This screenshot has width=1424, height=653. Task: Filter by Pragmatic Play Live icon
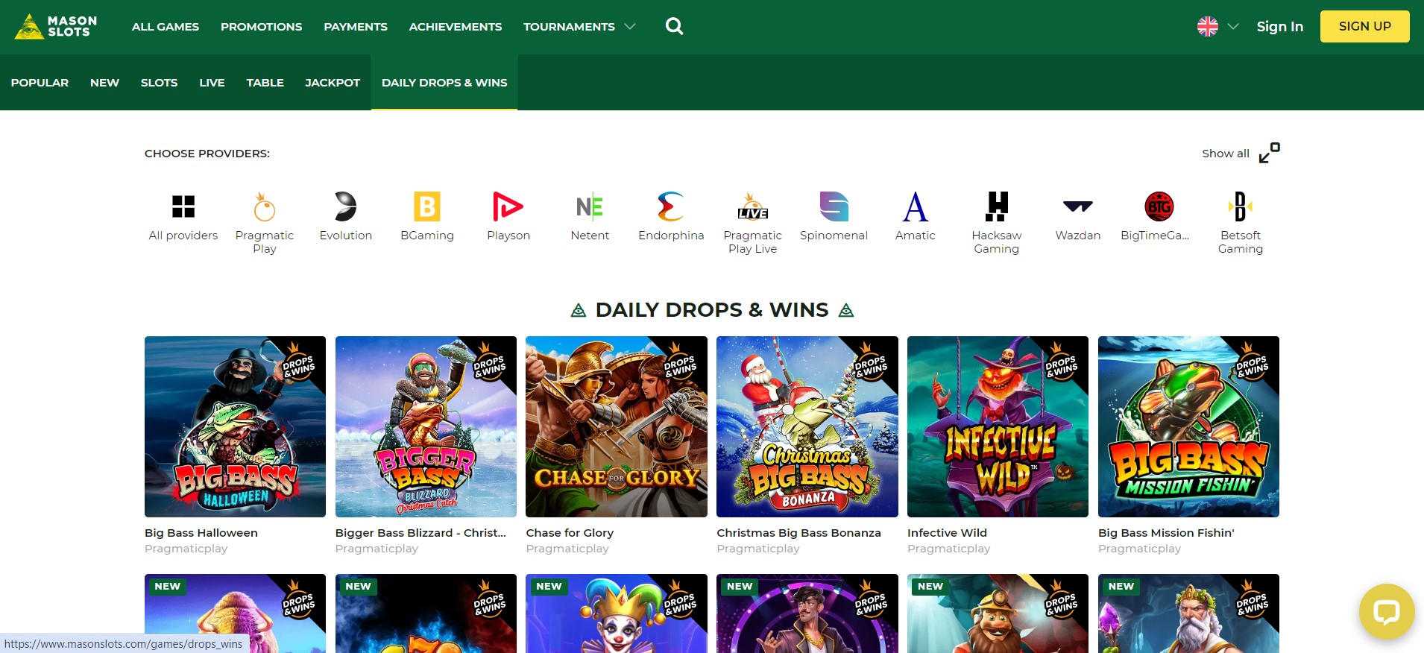(752, 206)
